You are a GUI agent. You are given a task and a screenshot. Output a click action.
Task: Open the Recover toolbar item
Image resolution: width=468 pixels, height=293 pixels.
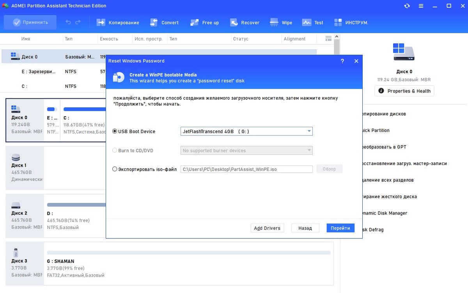tap(245, 22)
